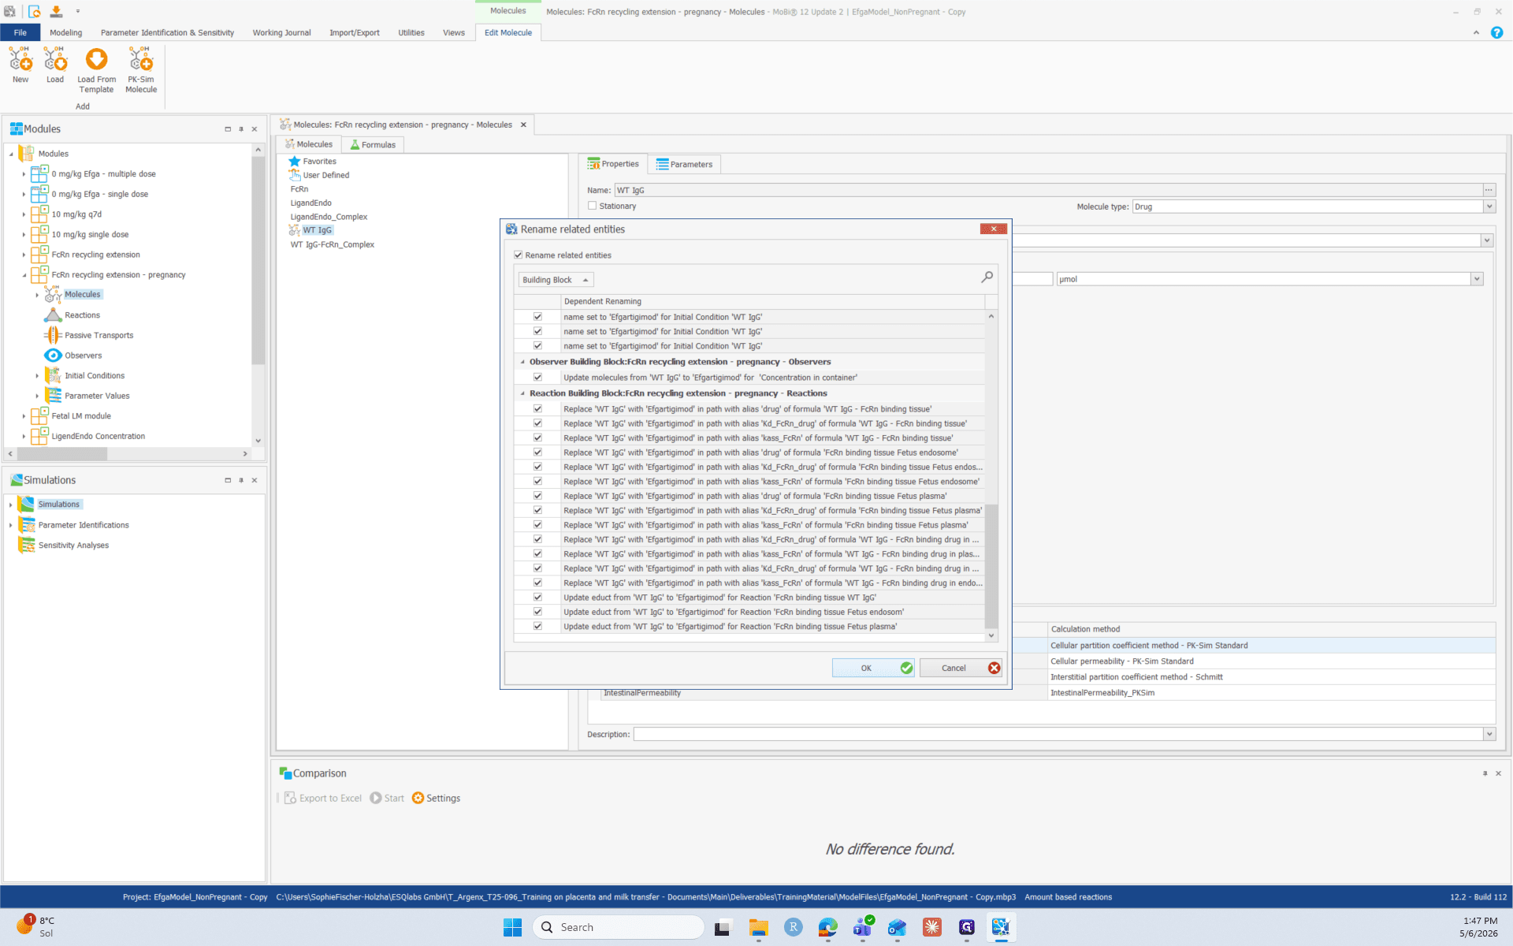Click the PK-Sim Molecule ribbon icon
Screen dimensions: 1513x946
[x=141, y=59]
